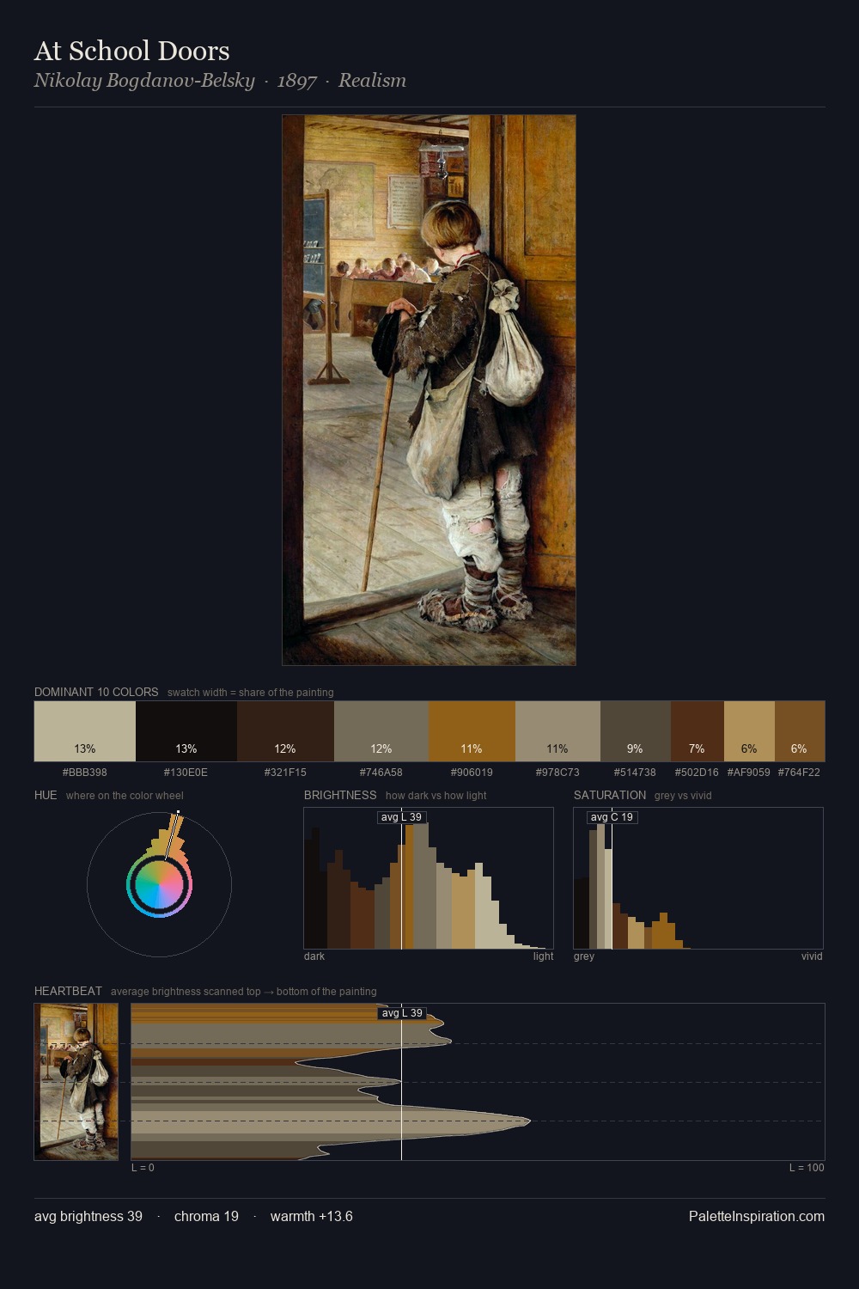859x1289 pixels.
Task: Select the tan #AF9059 swatch
Action: (749, 731)
